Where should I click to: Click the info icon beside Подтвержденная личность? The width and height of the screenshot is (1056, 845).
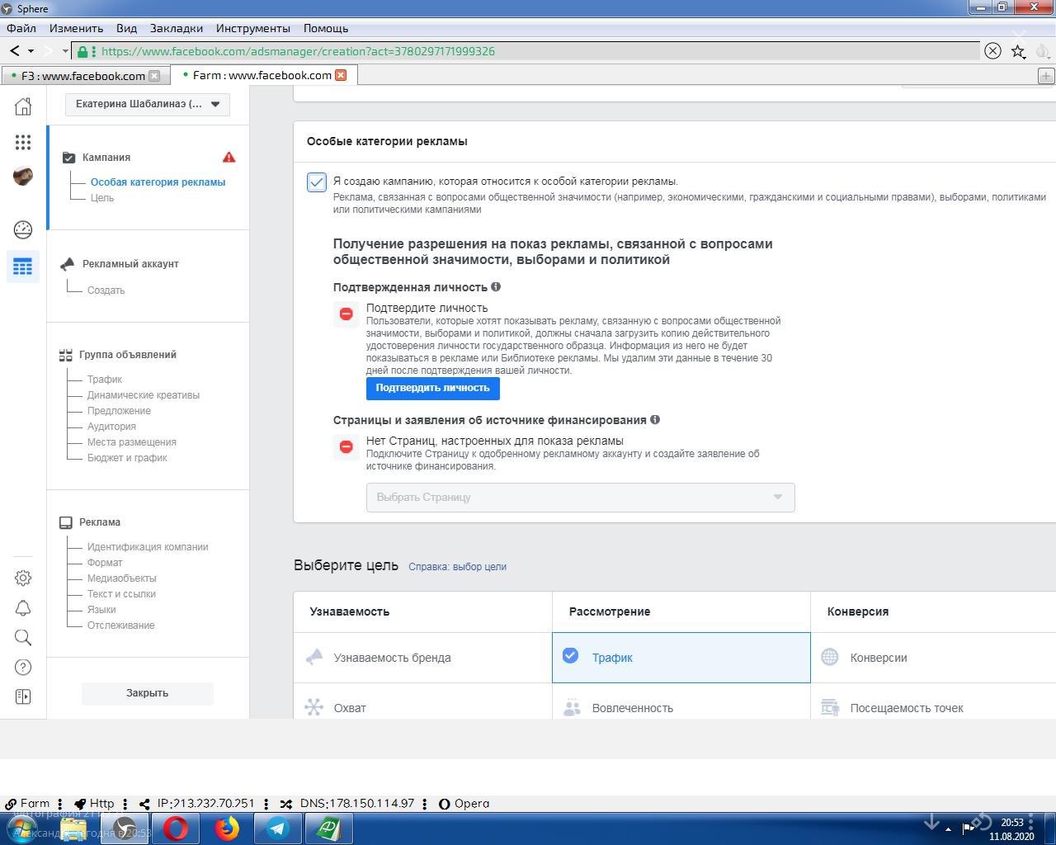(x=496, y=286)
